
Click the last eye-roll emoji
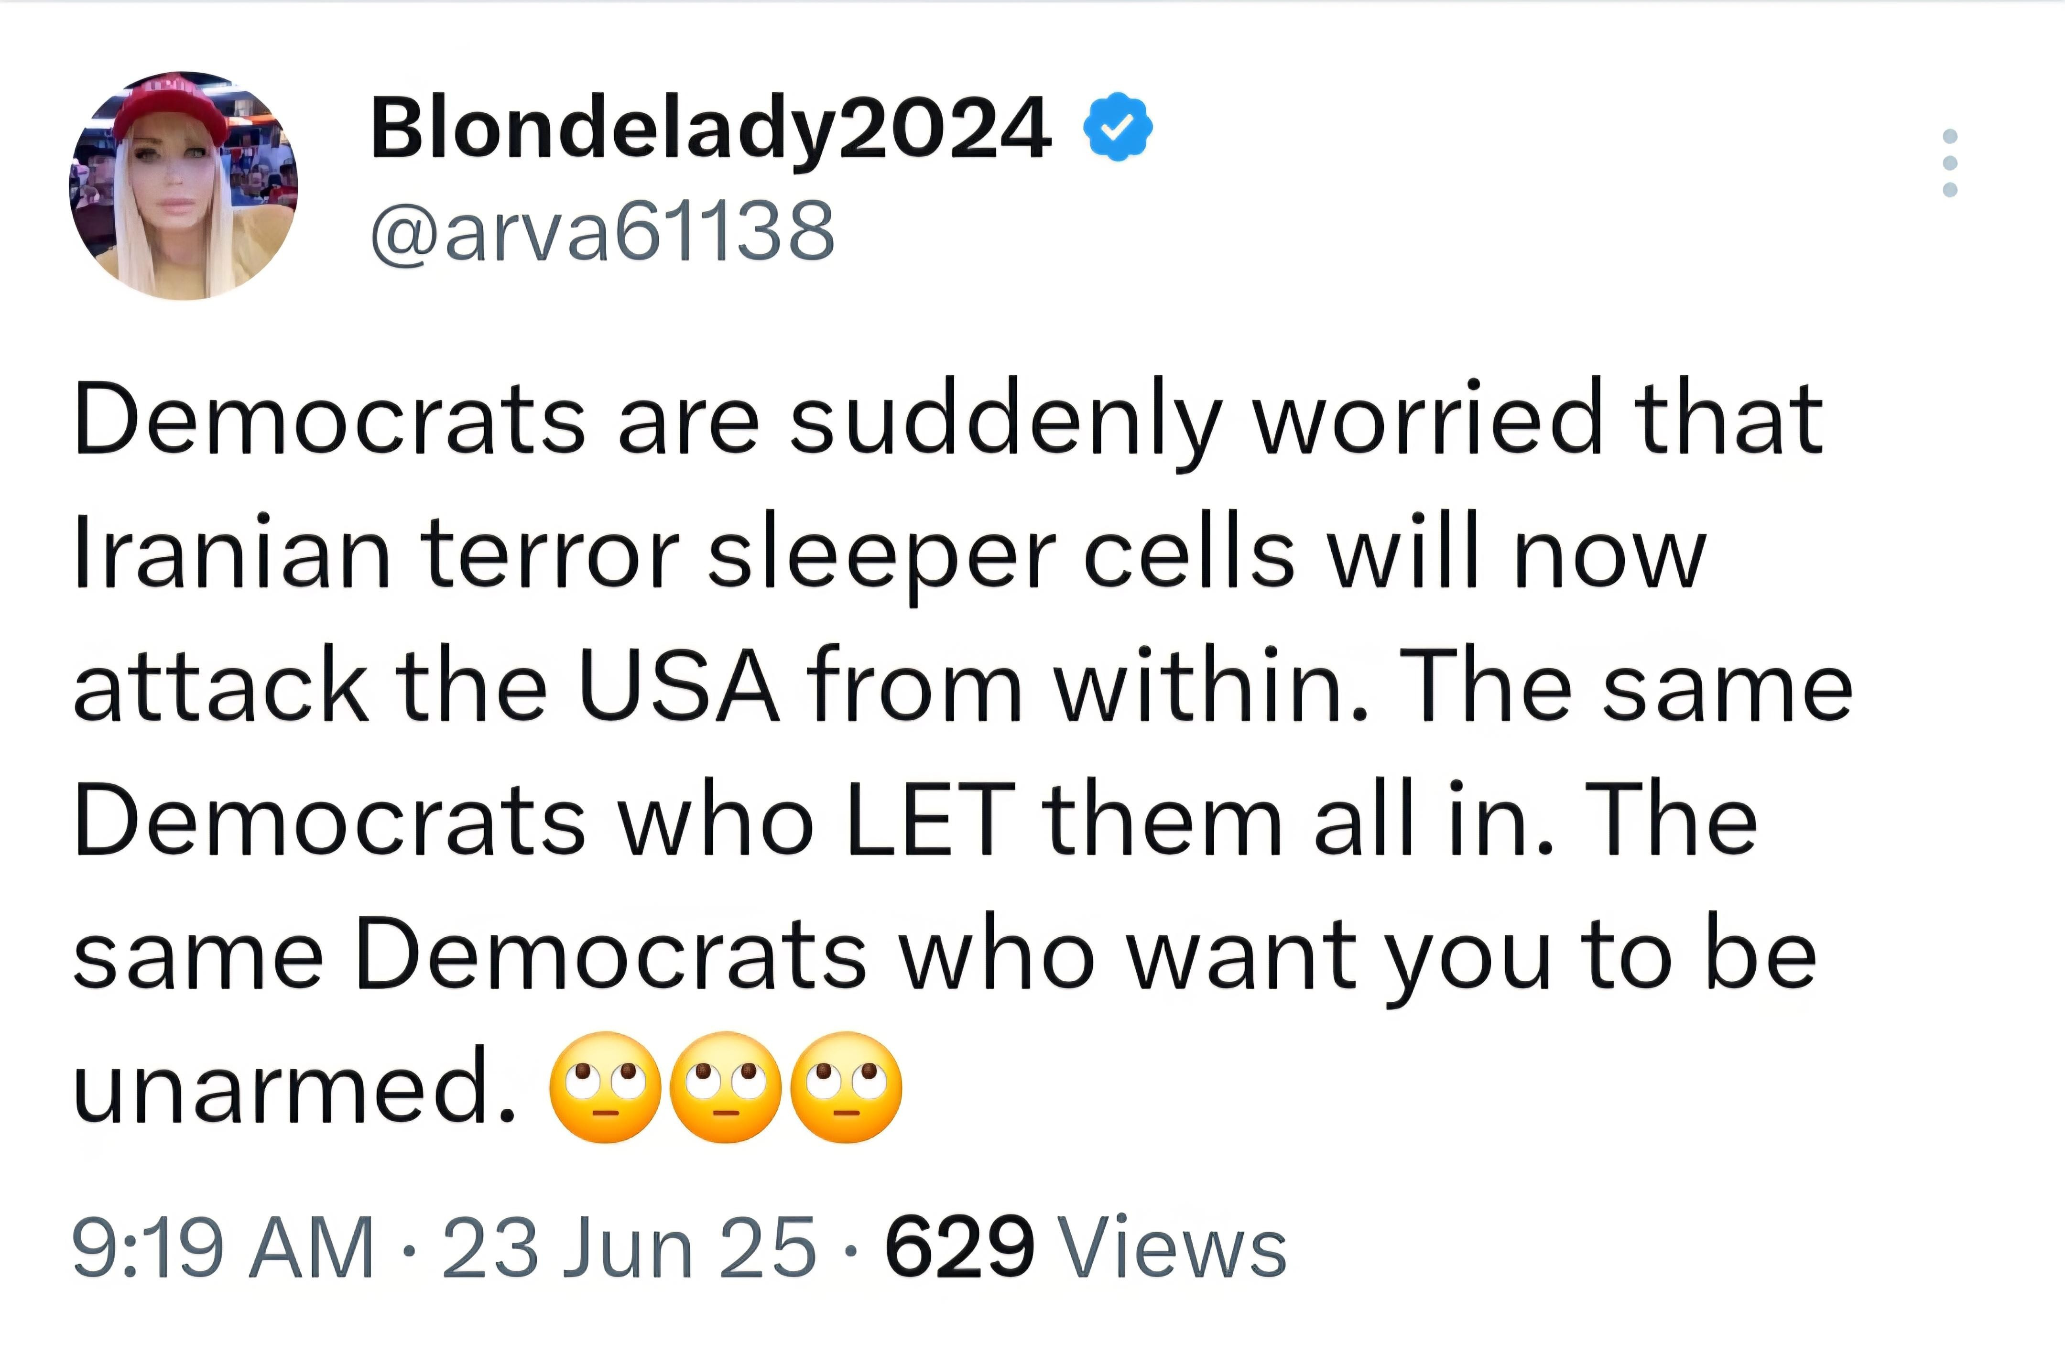tap(846, 1088)
